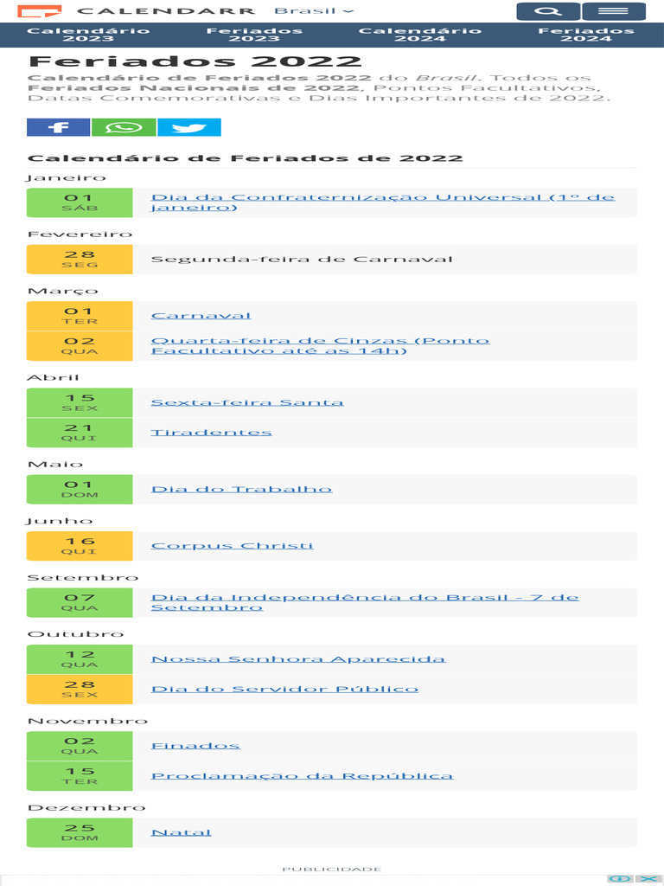The width and height of the screenshot is (664, 886).
Task: Go to Calendário 2023 tab
Action: point(88,35)
